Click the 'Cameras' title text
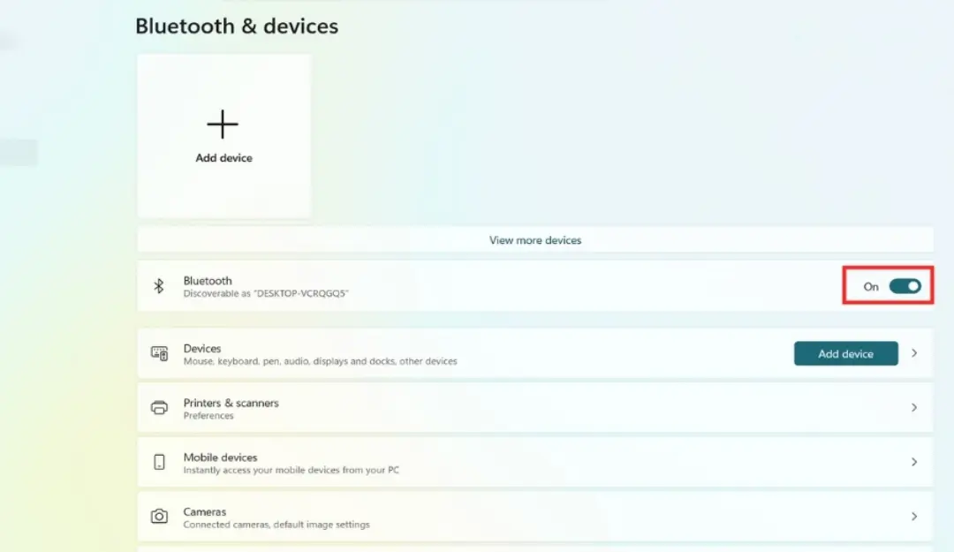Image resolution: width=954 pixels, height=552 pixels. (204, 512)
